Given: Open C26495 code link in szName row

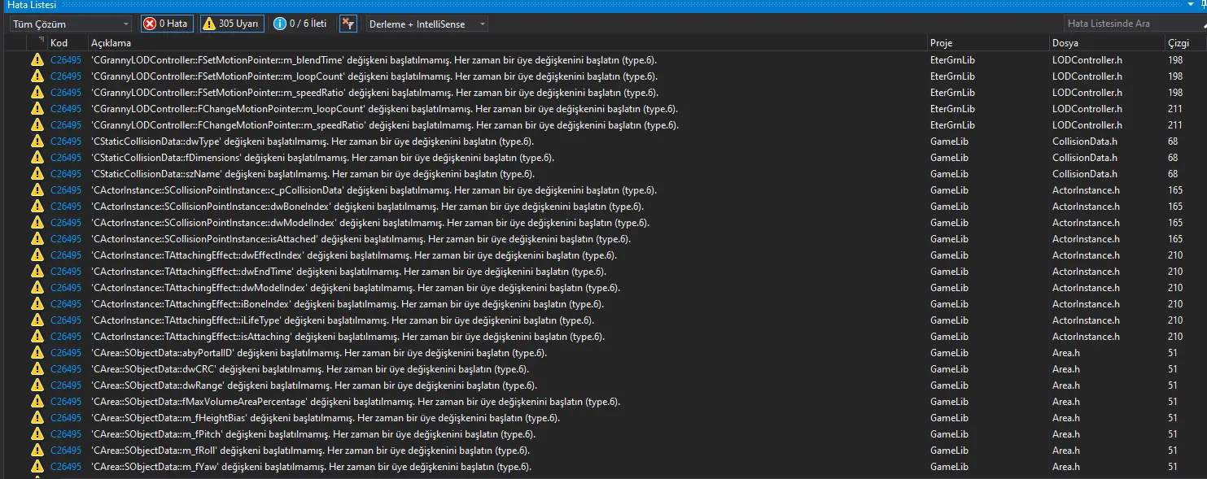Looking at the screenshot, I should 66,174.
